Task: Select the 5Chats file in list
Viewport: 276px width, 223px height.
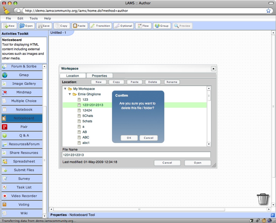Action: coord(88,116)
